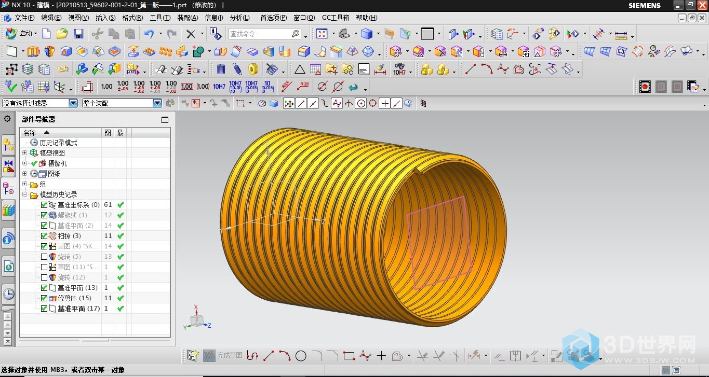The width and height of the screenshot is (709, 377).
Task: Open the object information icon
Action: coord(216,34)
